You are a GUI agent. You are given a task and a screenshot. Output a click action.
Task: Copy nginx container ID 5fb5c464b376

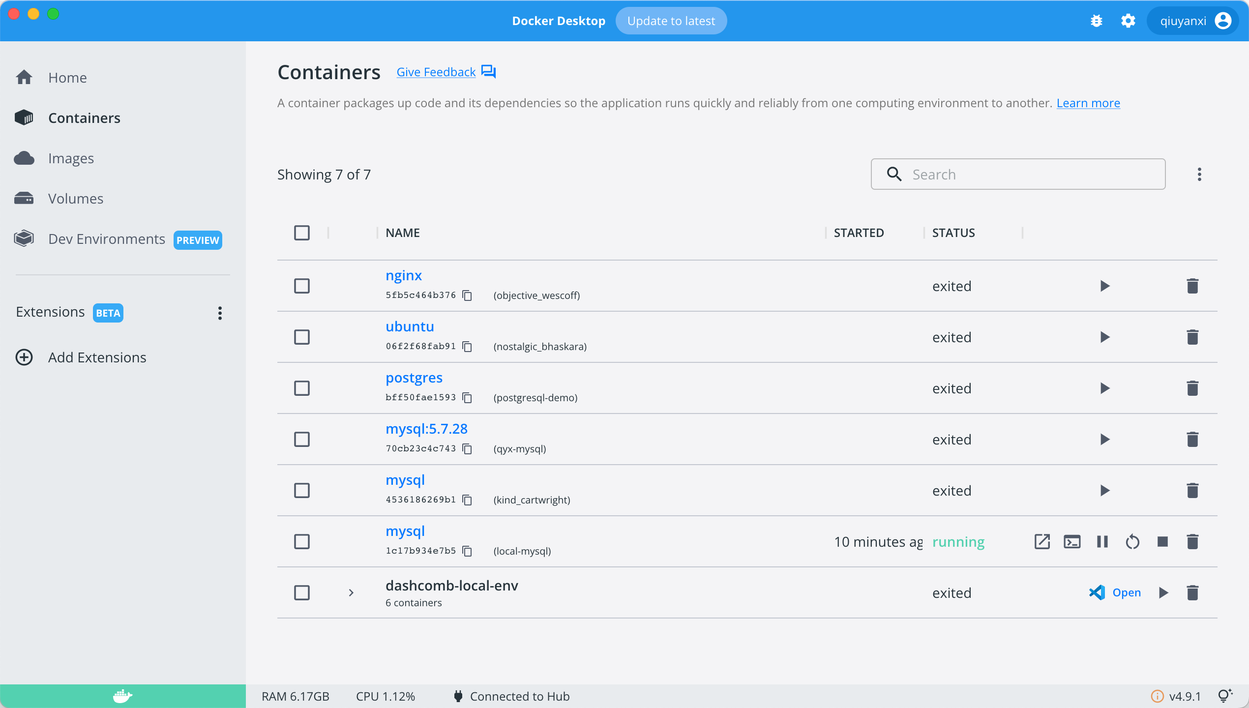tap(467, 295)
